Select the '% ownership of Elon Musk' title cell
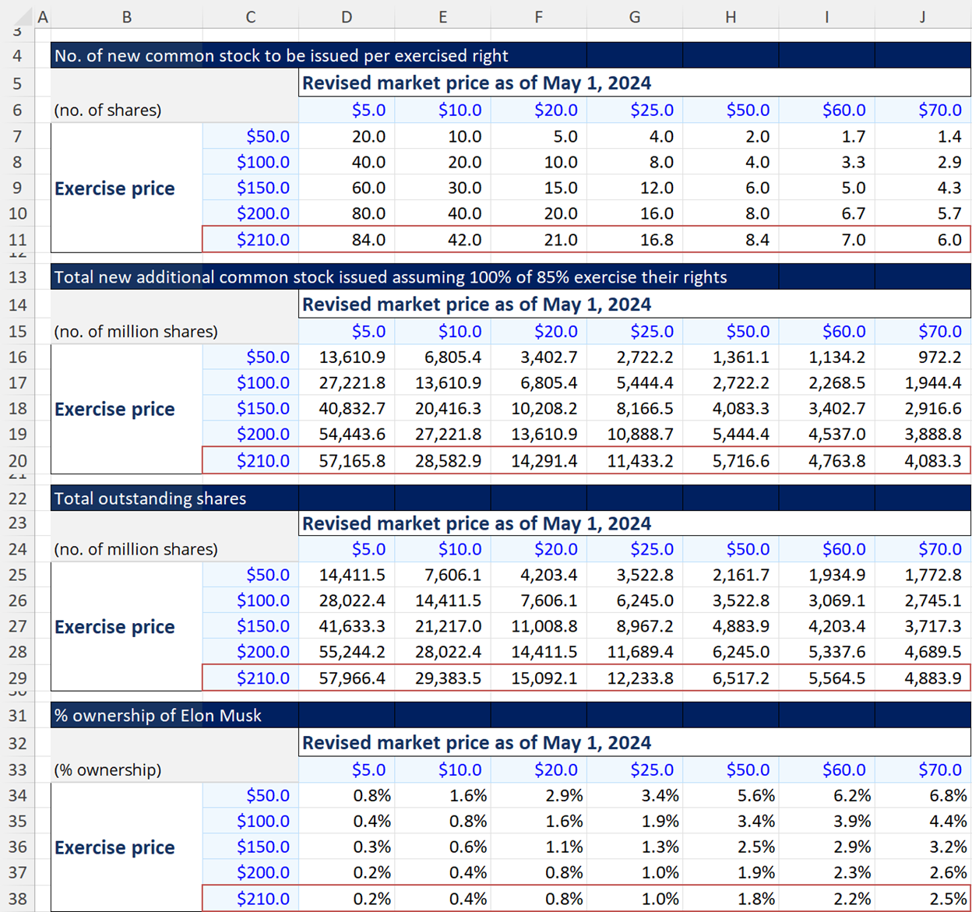The image size is (972, 912). (x=158, y=715)
